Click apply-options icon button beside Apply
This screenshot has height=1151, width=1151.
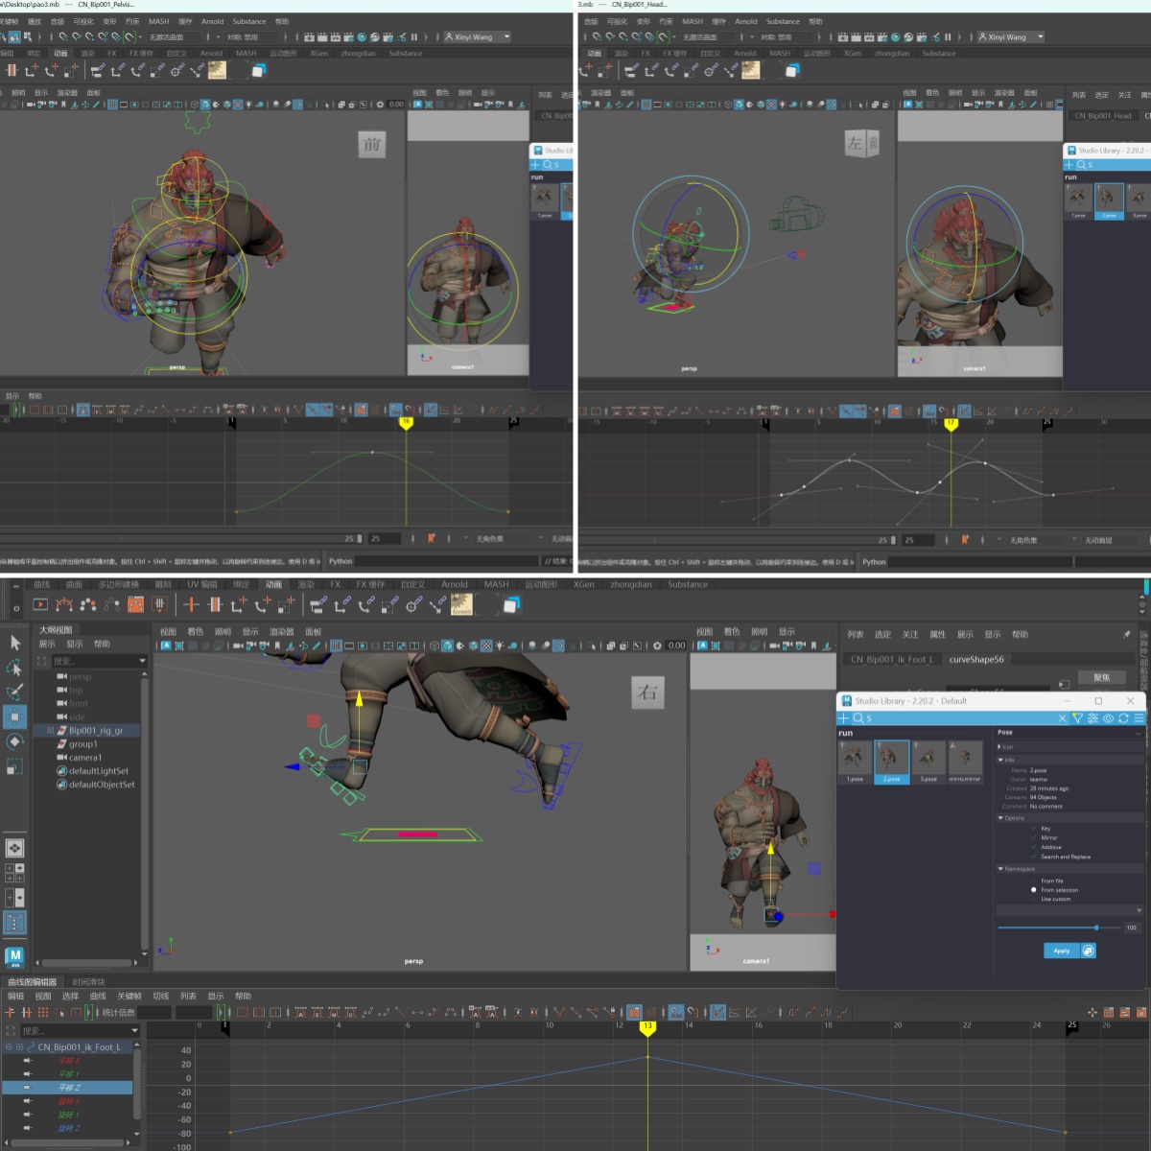1088,951
